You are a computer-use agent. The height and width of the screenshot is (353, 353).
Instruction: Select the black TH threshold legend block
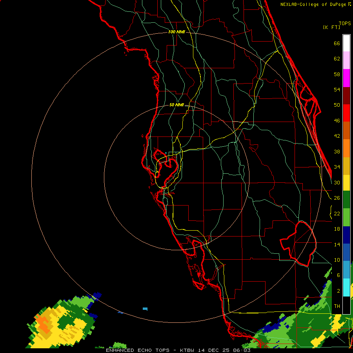[x=346, y=305]
